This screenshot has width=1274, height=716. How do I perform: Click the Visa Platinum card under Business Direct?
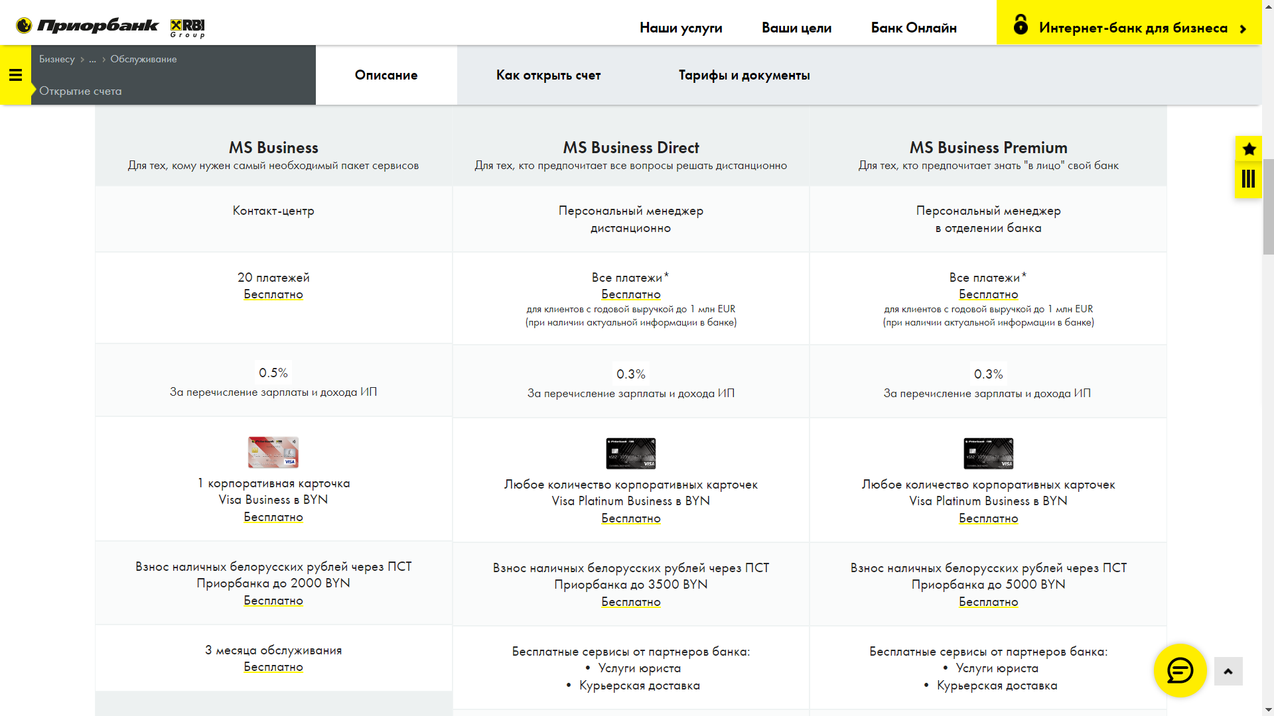click(x=630, y=453)
